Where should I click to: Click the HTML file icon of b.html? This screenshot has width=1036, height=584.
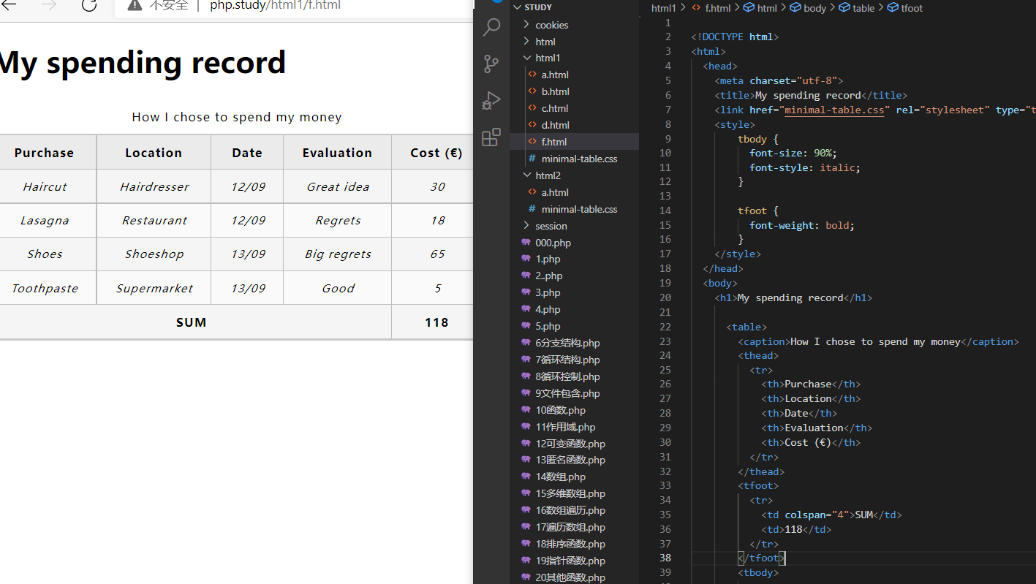pos(532,91)
